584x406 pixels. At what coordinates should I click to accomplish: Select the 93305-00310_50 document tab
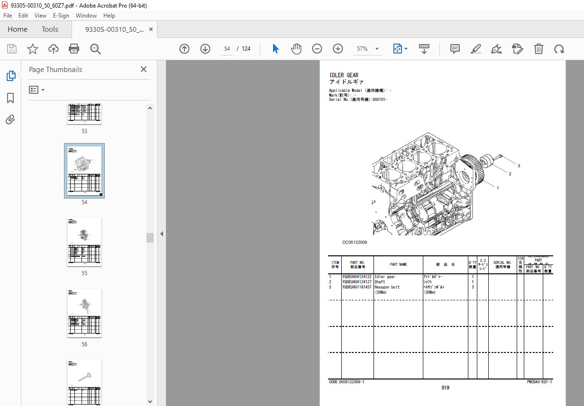[x=114, y=29]
